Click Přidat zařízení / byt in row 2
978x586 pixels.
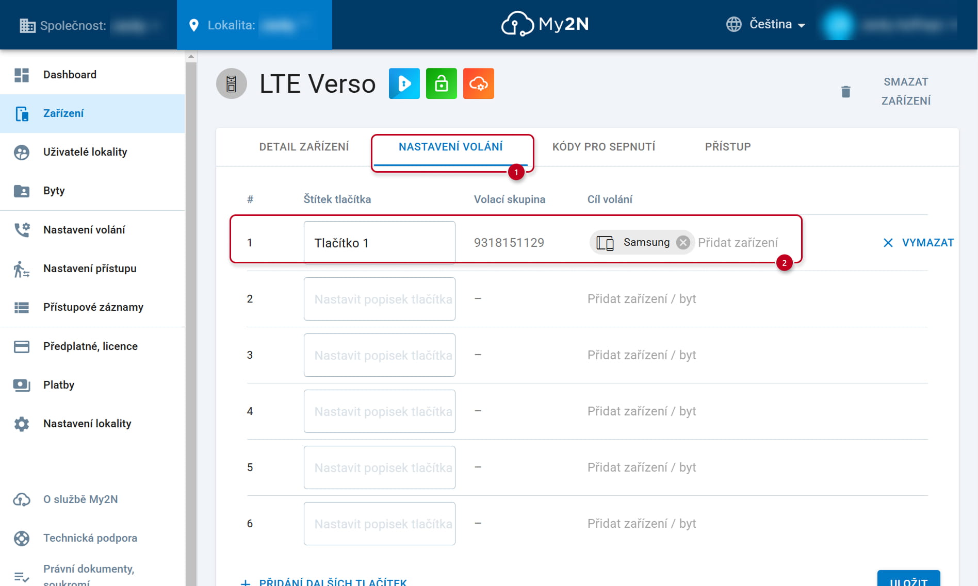[x=642, y=299]
